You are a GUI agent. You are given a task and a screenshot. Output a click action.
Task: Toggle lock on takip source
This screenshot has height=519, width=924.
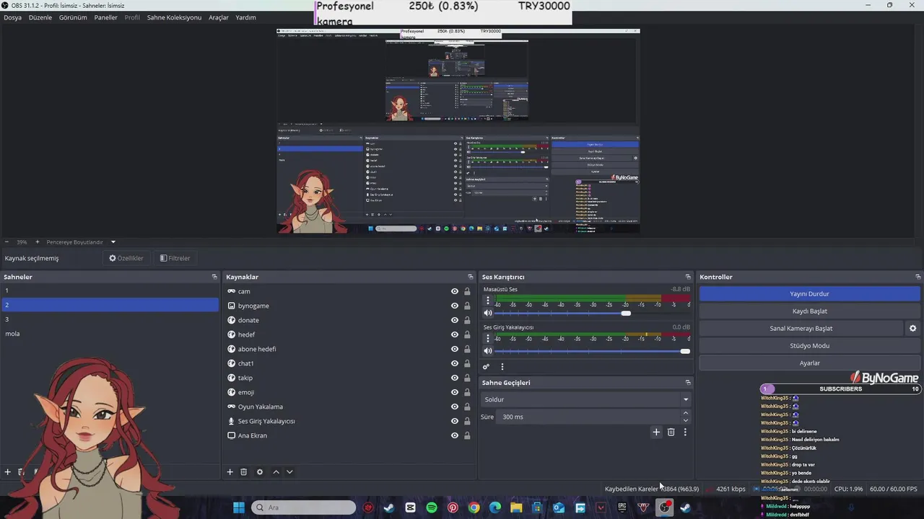click(x=467, y=378)
